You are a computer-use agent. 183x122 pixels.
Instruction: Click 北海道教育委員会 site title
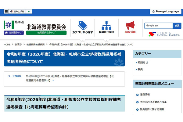tap(46, 27)
